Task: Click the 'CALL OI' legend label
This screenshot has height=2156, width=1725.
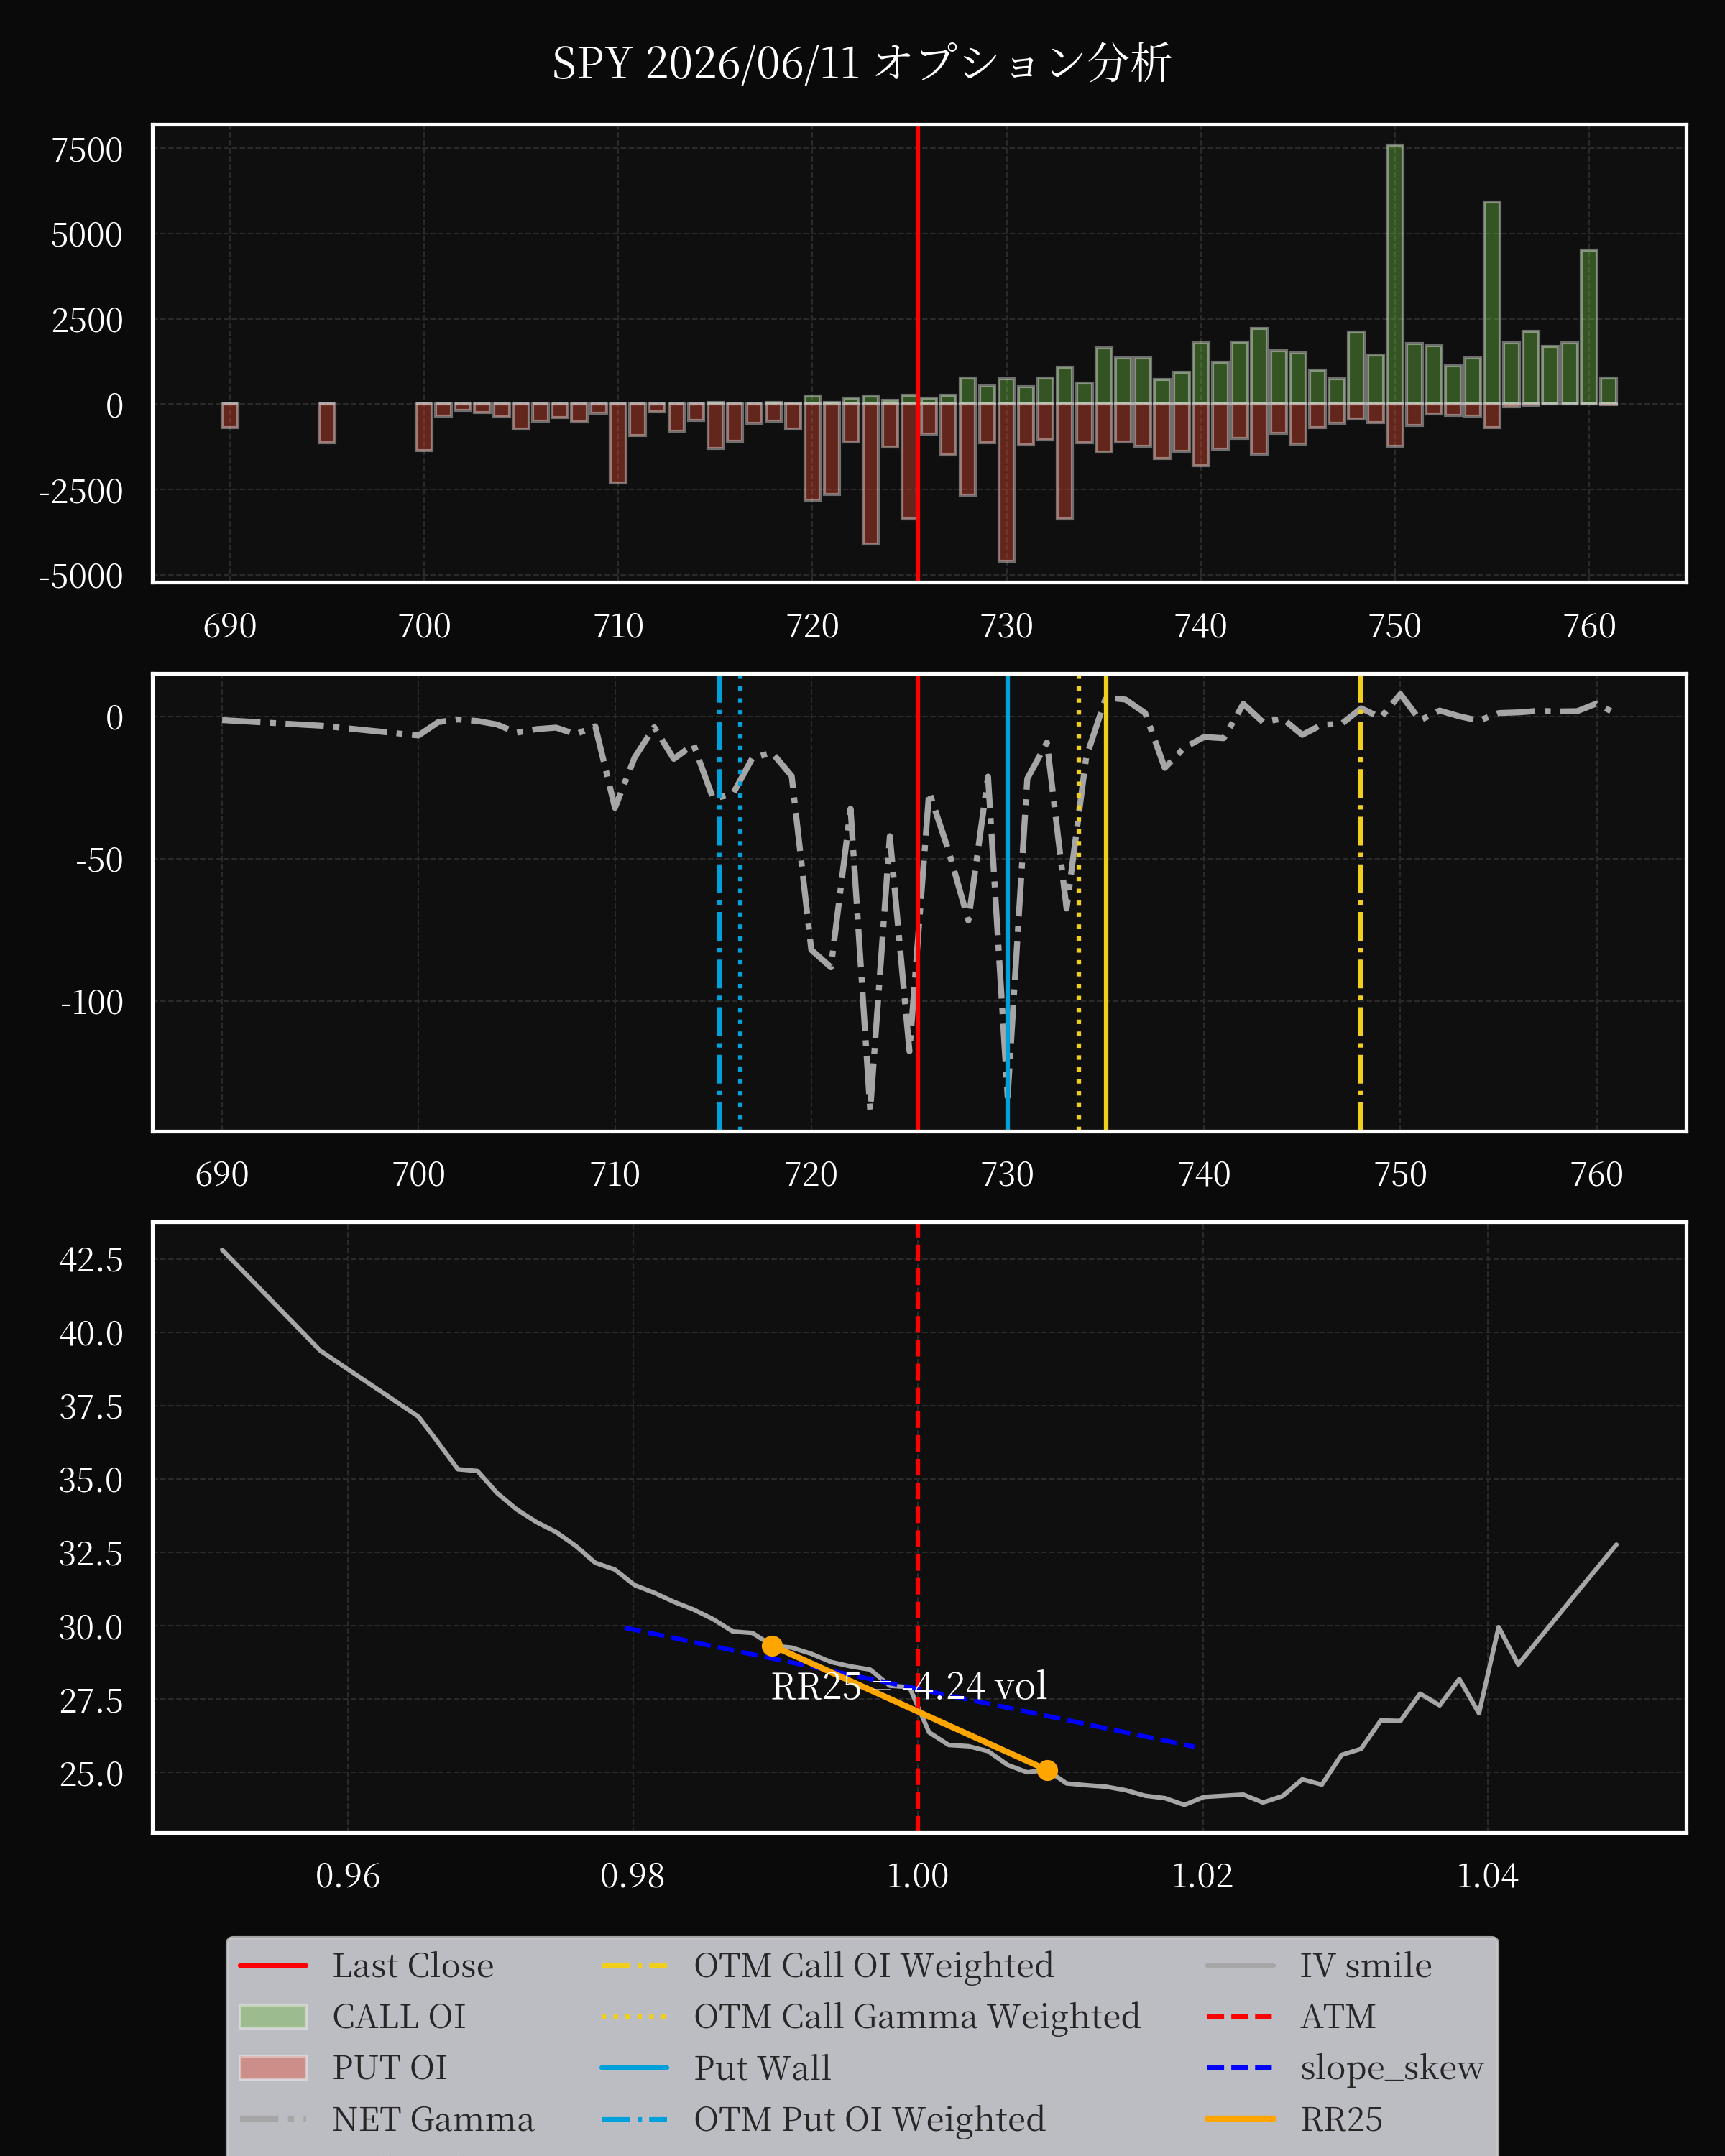Action: click(399, 2017)
